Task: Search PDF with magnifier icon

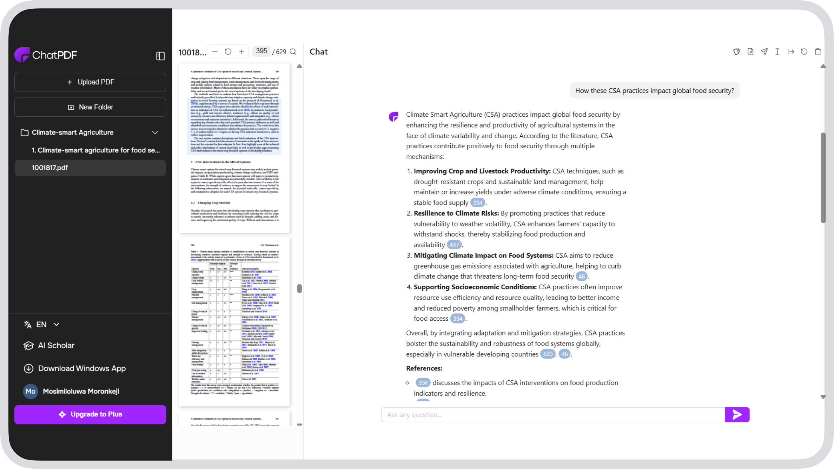Action: 293,52
